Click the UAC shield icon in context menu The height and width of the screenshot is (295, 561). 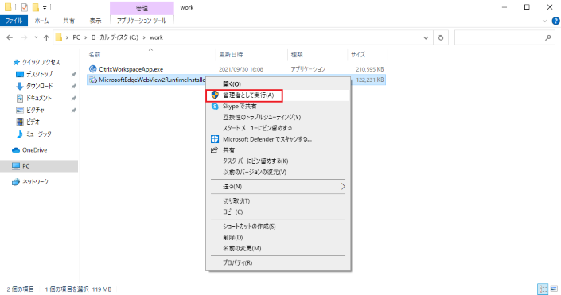click(215, 95)
